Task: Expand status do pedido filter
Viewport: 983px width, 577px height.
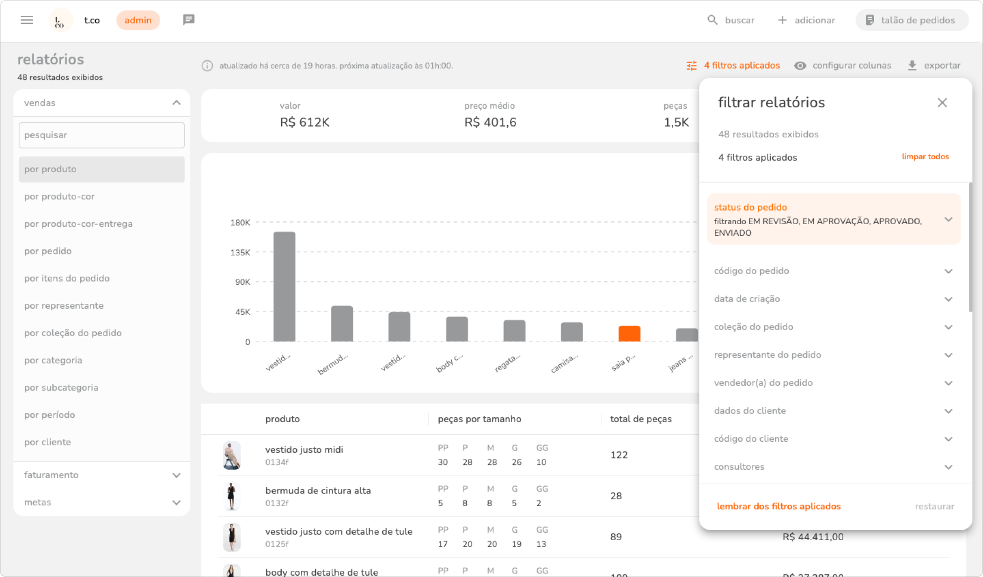Action: 948,219
